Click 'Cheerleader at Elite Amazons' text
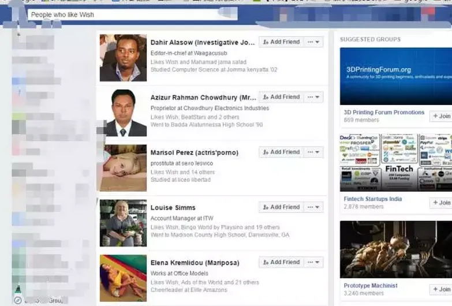This screenshot has height=306, width=452. 189,290
